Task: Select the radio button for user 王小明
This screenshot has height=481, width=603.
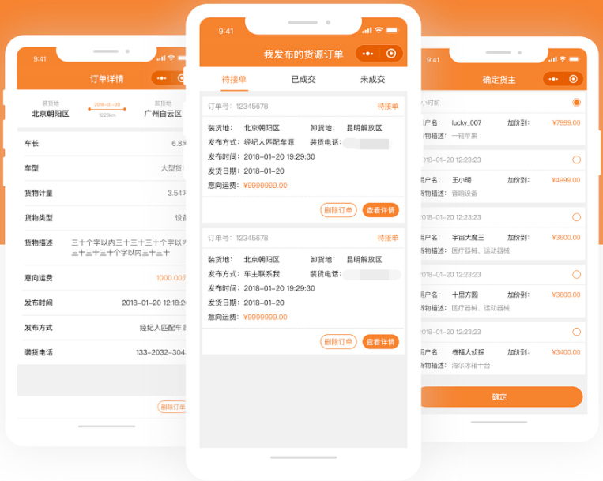Action: [576, 160]
